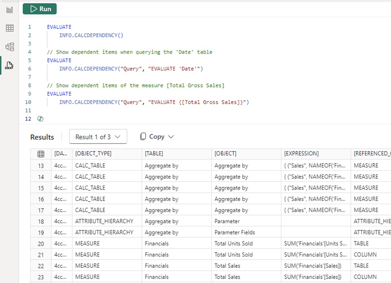Image resolution: width=391 pixels, height=283 pixels.
Task: Click the INFO.CALCDEPENDENCY() call on line 2
Action: tap(91, 35)
